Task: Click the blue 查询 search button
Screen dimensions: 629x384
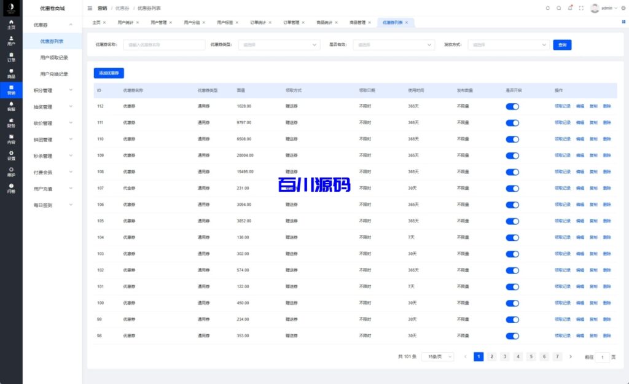Action: [x=562, y=45]
